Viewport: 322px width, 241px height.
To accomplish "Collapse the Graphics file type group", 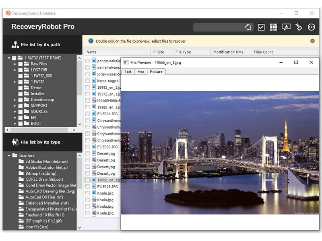I will [9, 155].
